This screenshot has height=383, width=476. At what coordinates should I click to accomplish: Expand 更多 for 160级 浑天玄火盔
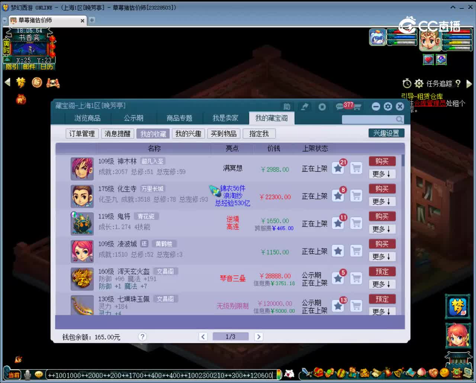382,284
